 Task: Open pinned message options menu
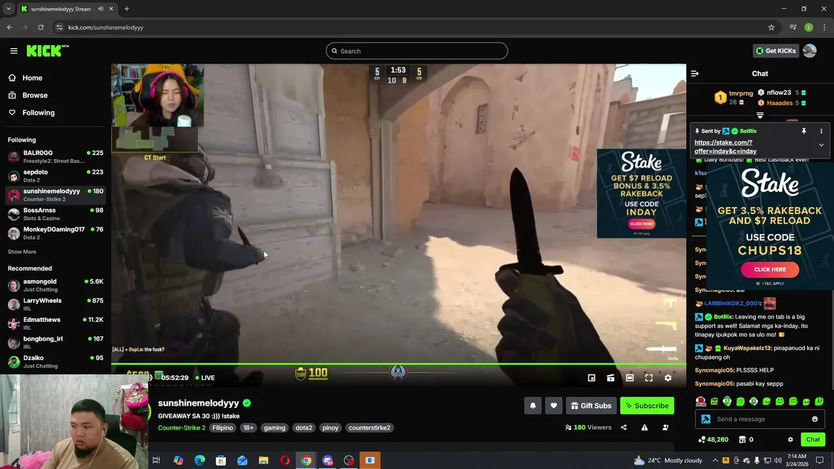click(x=821, y=131)
